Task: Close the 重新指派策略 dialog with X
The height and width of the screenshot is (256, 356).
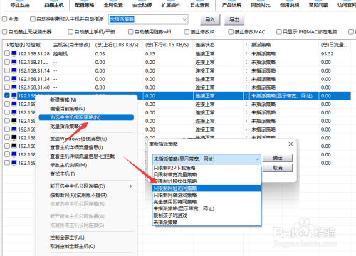Action: click(x=290, y=144)
